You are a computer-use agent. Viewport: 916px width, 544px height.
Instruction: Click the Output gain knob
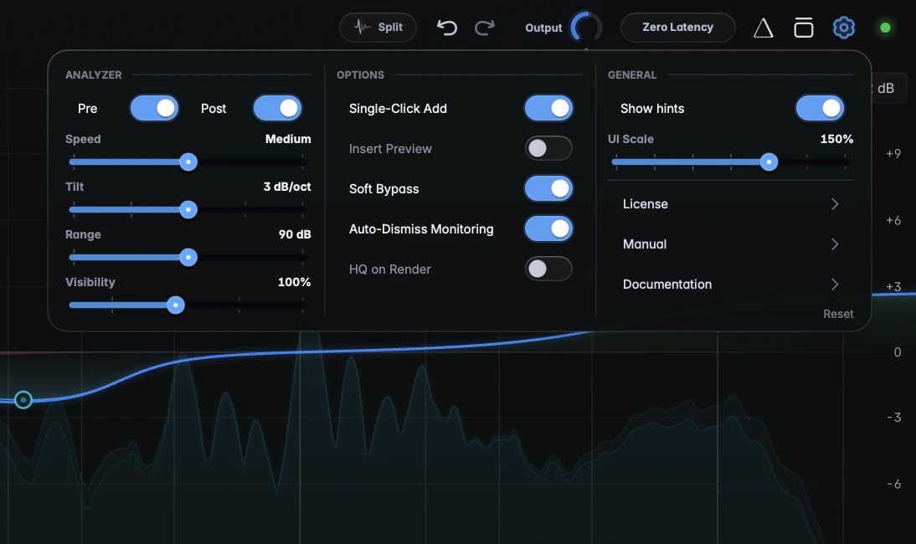pos(585,28)
